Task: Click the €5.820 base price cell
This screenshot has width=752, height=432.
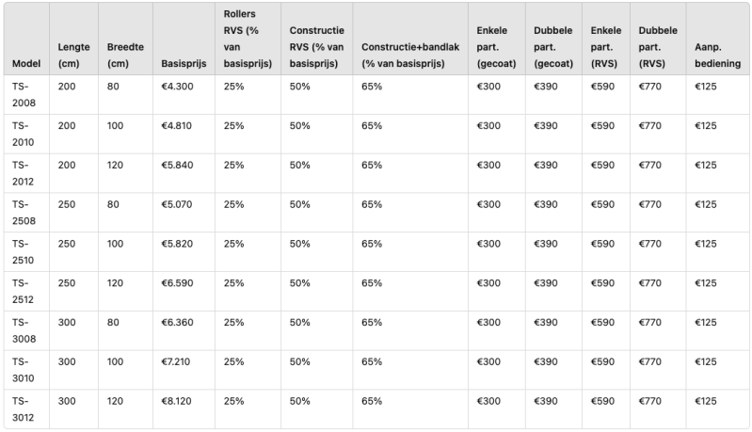Action: pos(178,244)
